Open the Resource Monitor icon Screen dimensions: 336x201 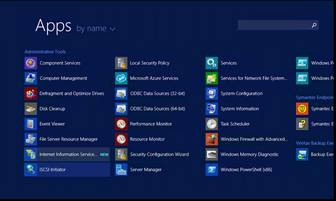(x=121, y=139)
